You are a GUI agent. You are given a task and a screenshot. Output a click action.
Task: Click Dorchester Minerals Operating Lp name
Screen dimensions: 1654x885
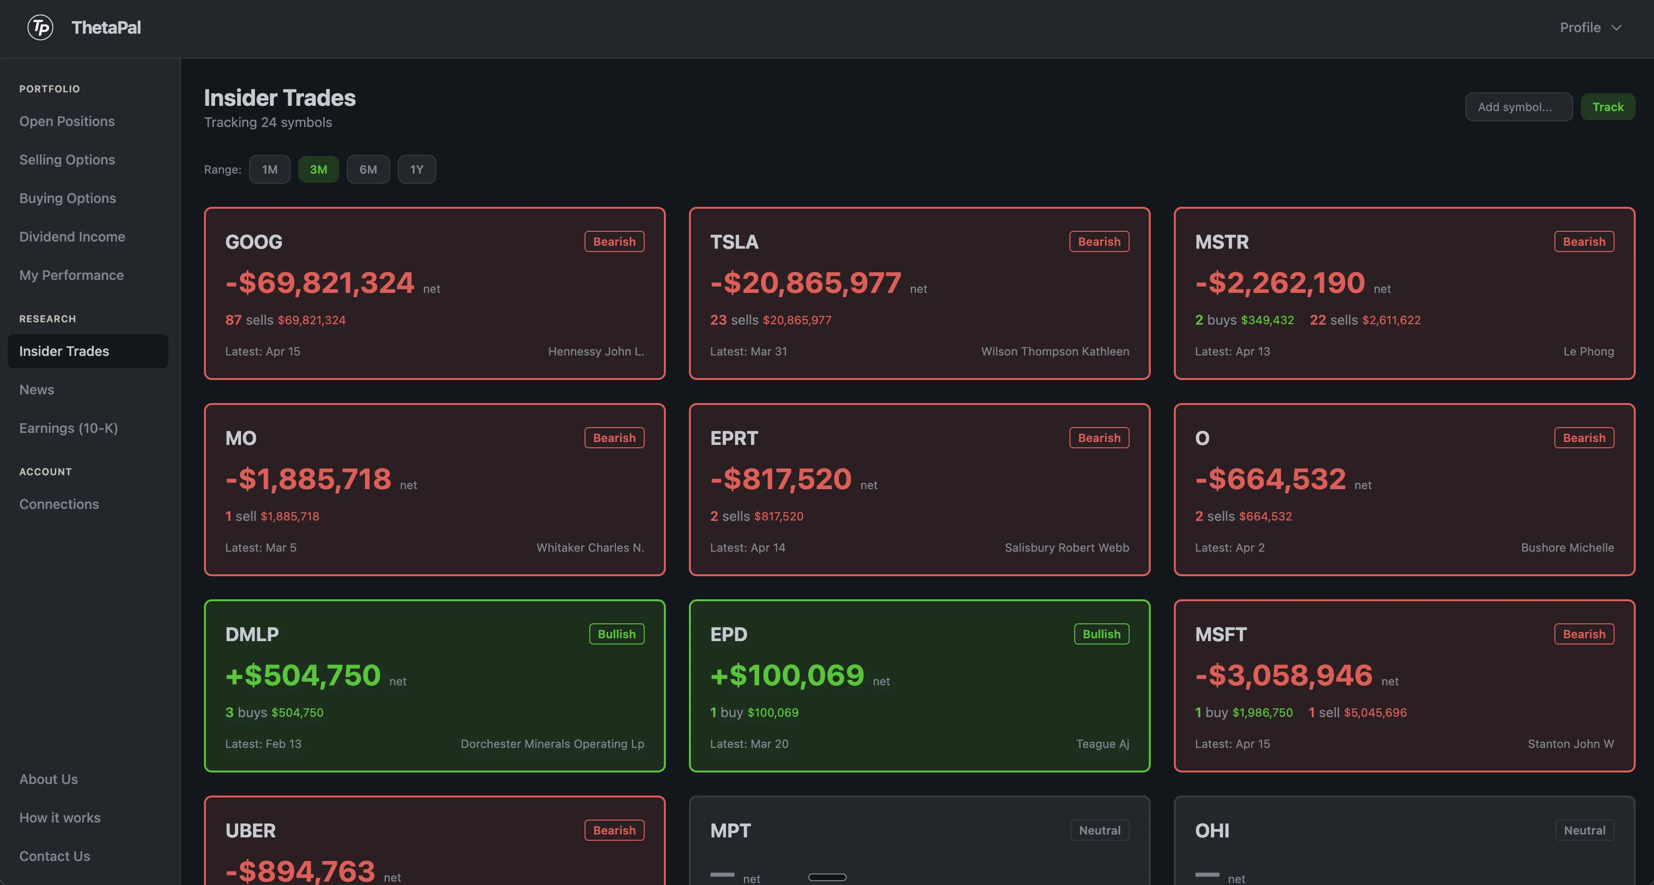point(552,745)
